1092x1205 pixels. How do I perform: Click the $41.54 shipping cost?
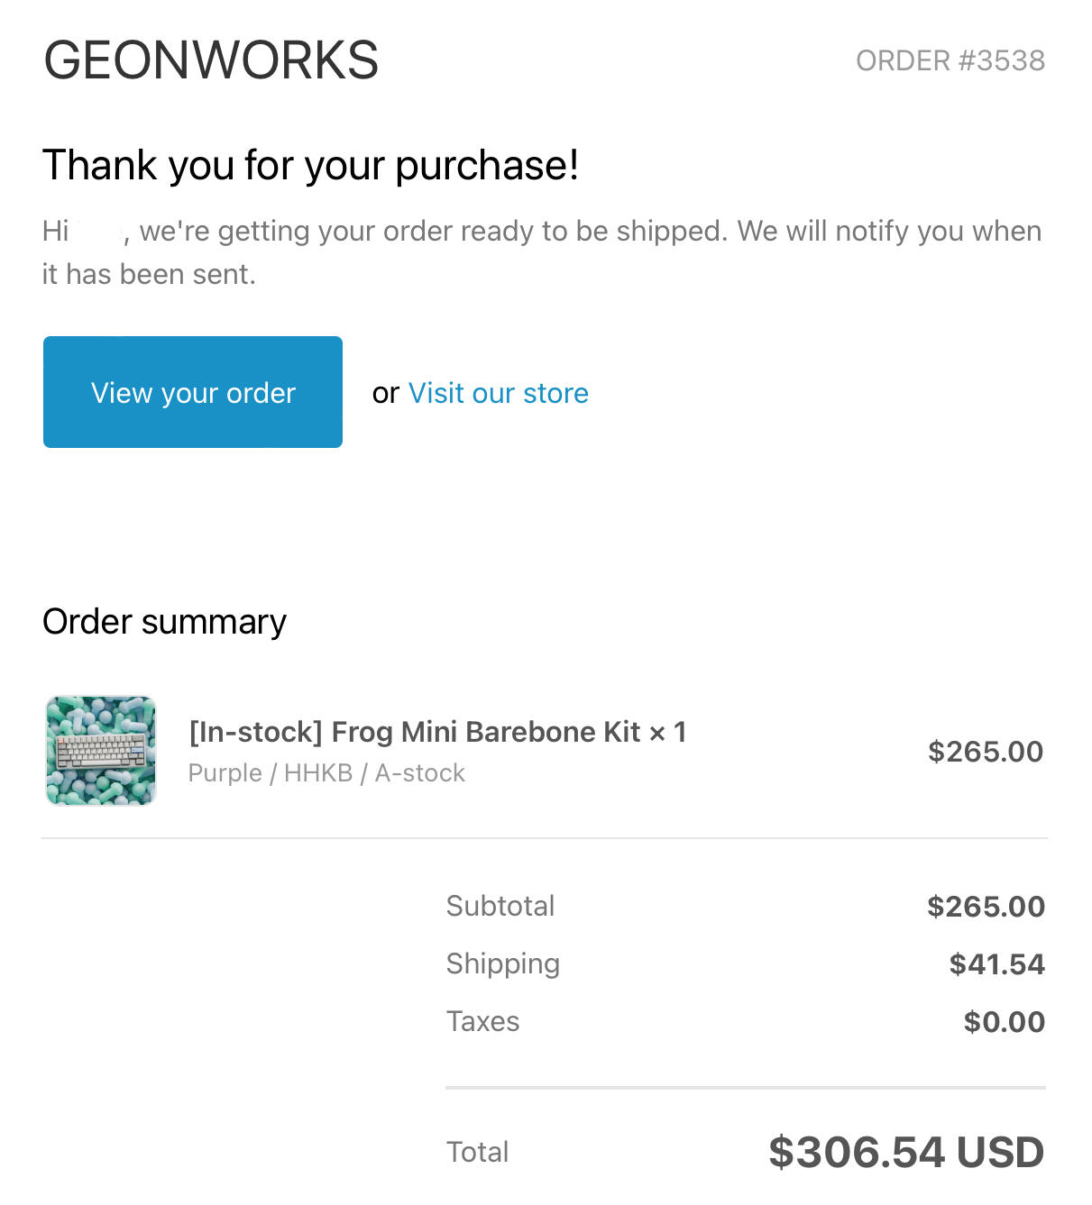point(996,964)
